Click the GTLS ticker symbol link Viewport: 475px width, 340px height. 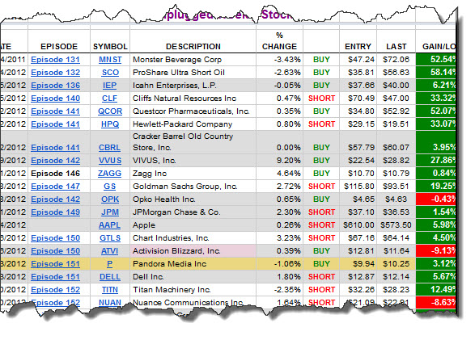[110, 238]
